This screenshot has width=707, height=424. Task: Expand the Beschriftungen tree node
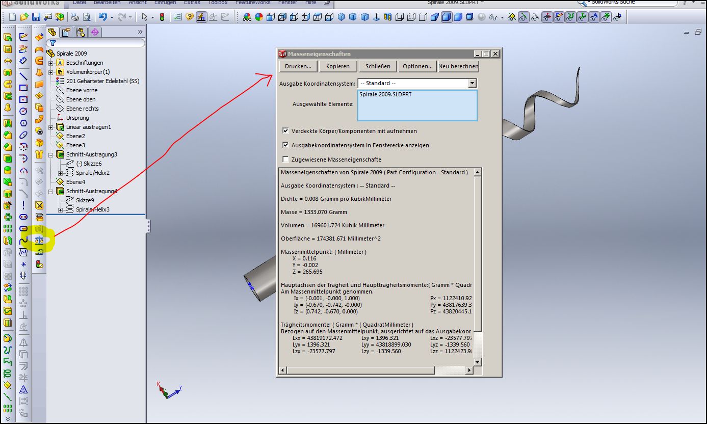[51, 63]
